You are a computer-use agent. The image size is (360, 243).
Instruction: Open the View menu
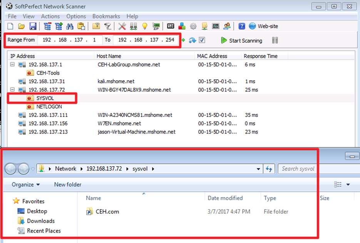[29, 16]
